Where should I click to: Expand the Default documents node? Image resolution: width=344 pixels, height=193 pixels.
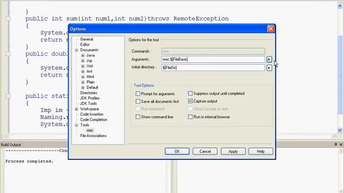click(83, 87)
